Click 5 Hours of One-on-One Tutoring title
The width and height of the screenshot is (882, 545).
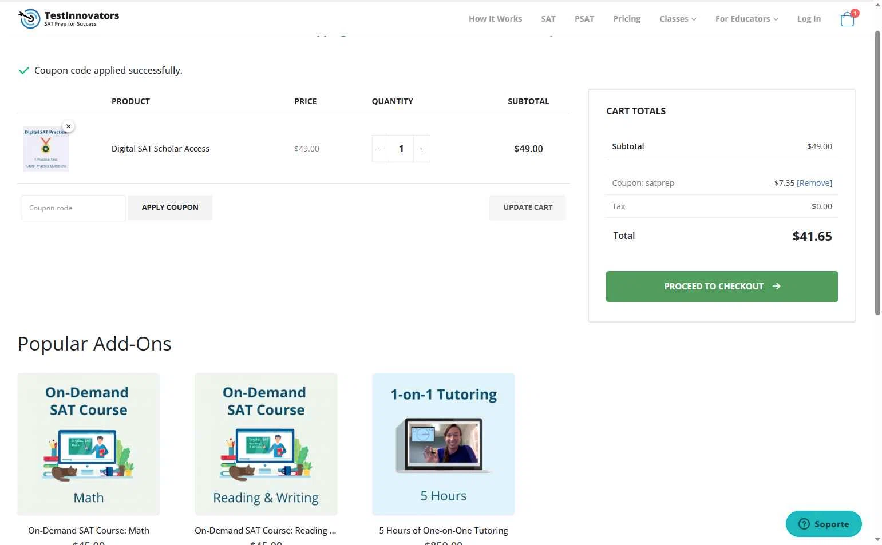click(x=444, y=531)
